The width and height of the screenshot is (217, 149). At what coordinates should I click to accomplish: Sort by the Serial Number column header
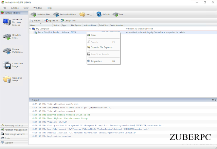[117, 25]
